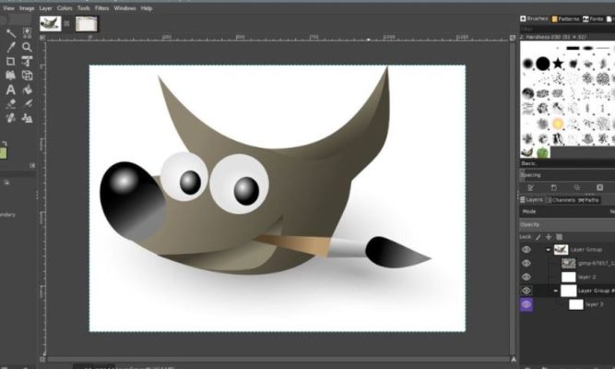Adjust the layer Opacity slider
The width and height of the screenshot is (615, 369).
565,224
